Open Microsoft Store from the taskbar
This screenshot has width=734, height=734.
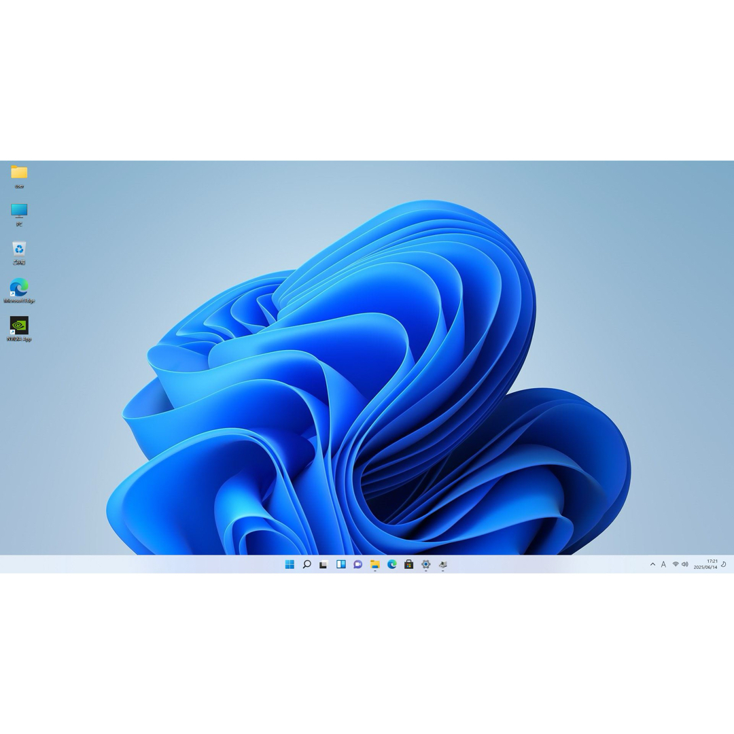pos(408,565)
